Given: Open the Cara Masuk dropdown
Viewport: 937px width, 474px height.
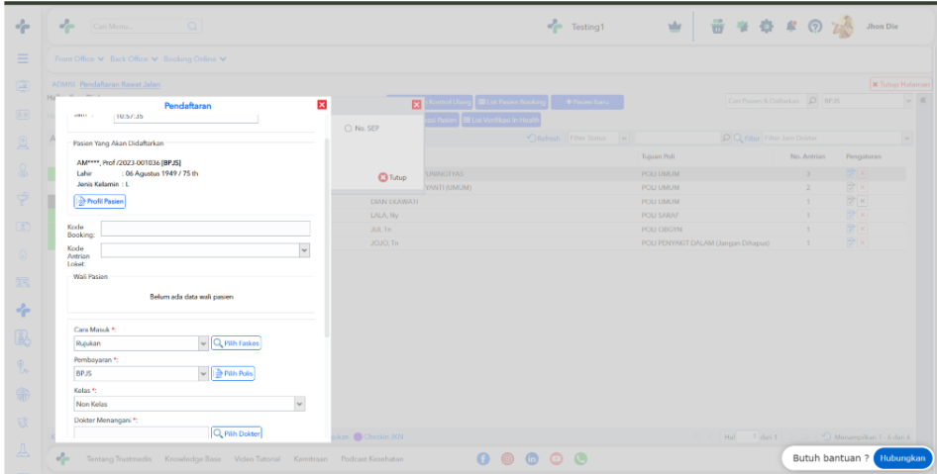Looking at the screenshot, I should click(x=203, y=343).
